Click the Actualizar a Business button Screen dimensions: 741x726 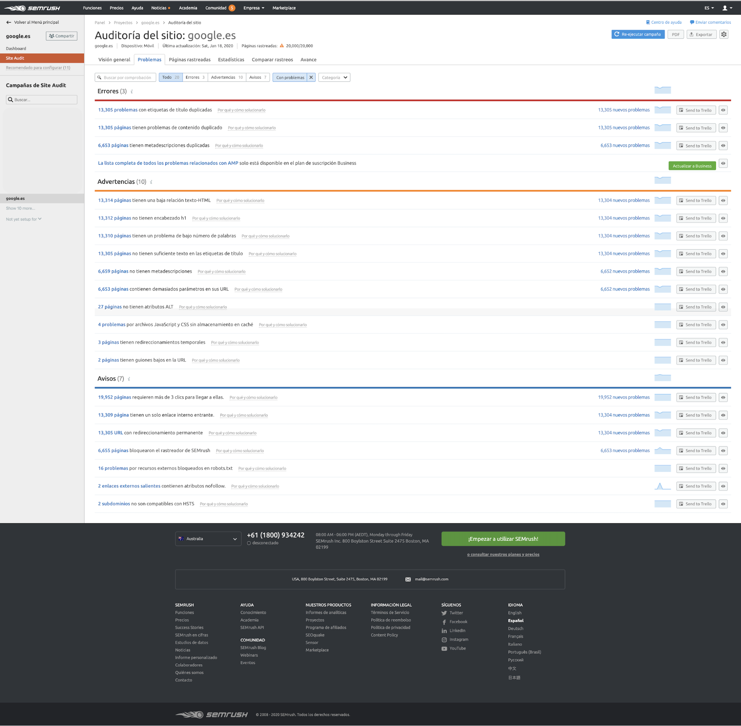click(x=691, y=166)
